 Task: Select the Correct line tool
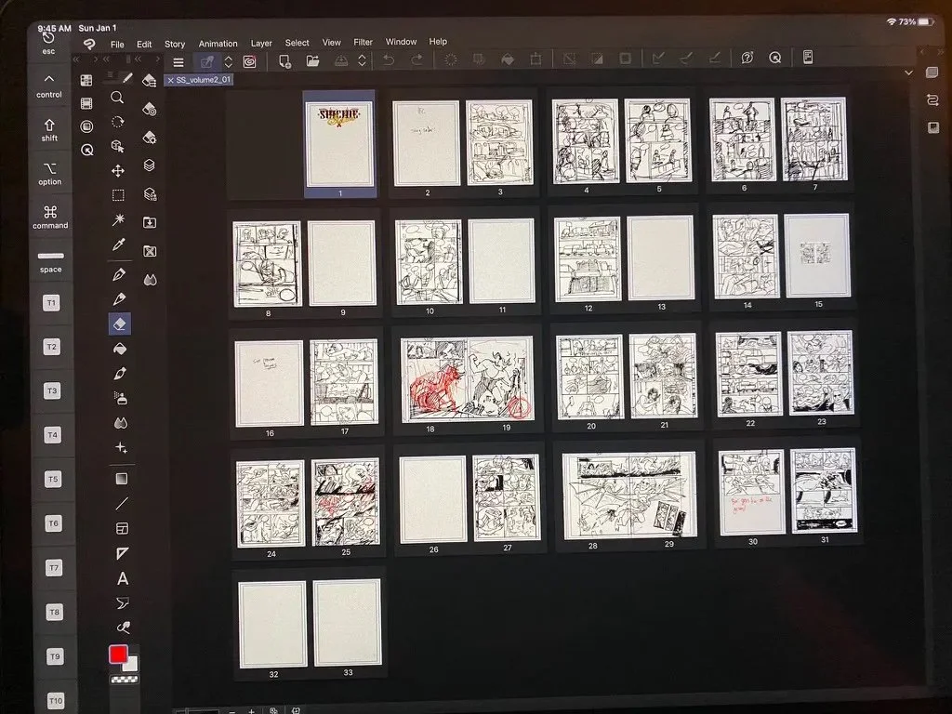[x=124, y=628]
